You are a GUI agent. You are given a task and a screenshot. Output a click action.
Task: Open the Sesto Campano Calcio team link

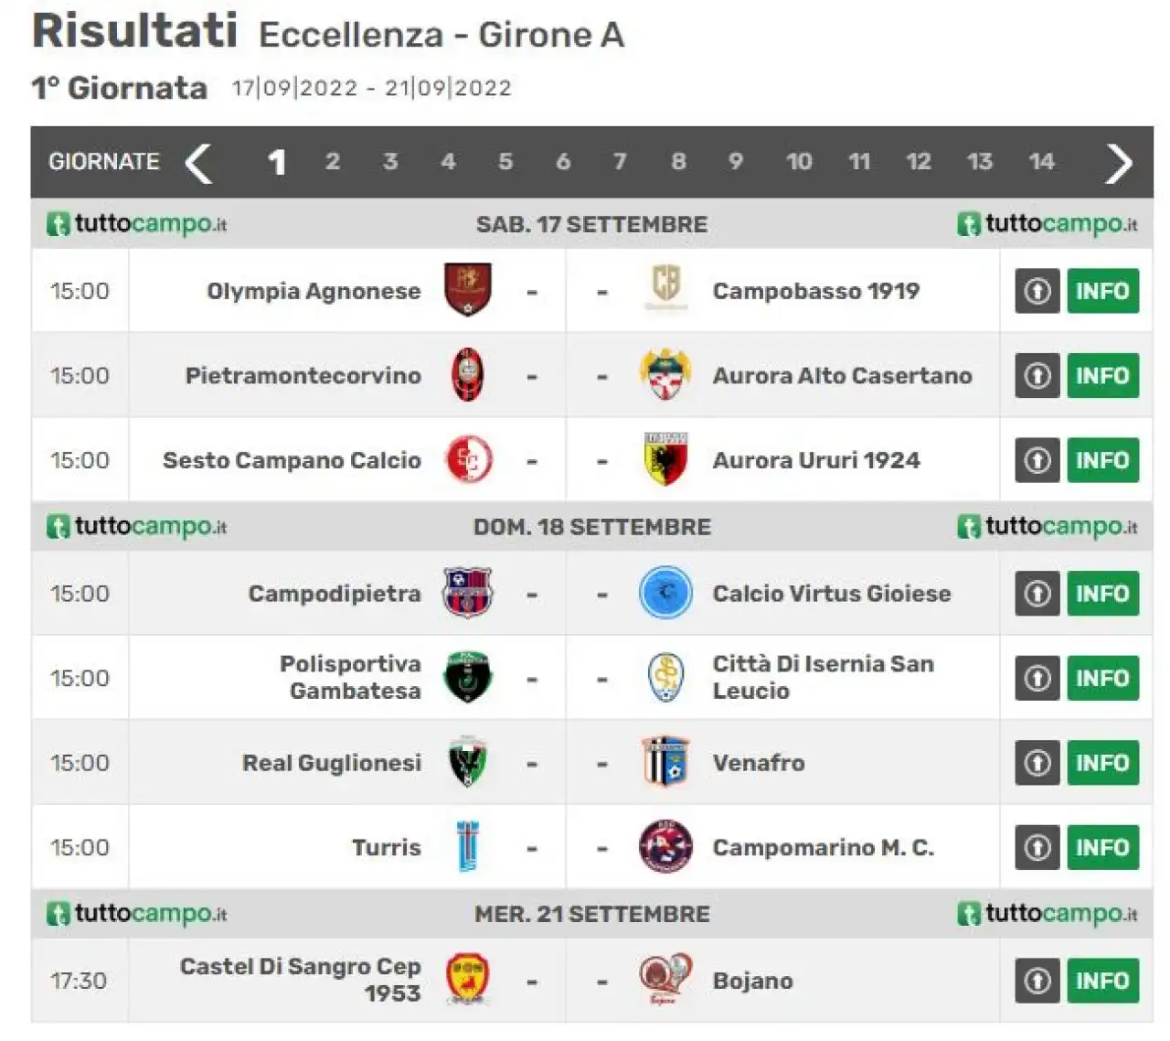click(x=292, y=460)
